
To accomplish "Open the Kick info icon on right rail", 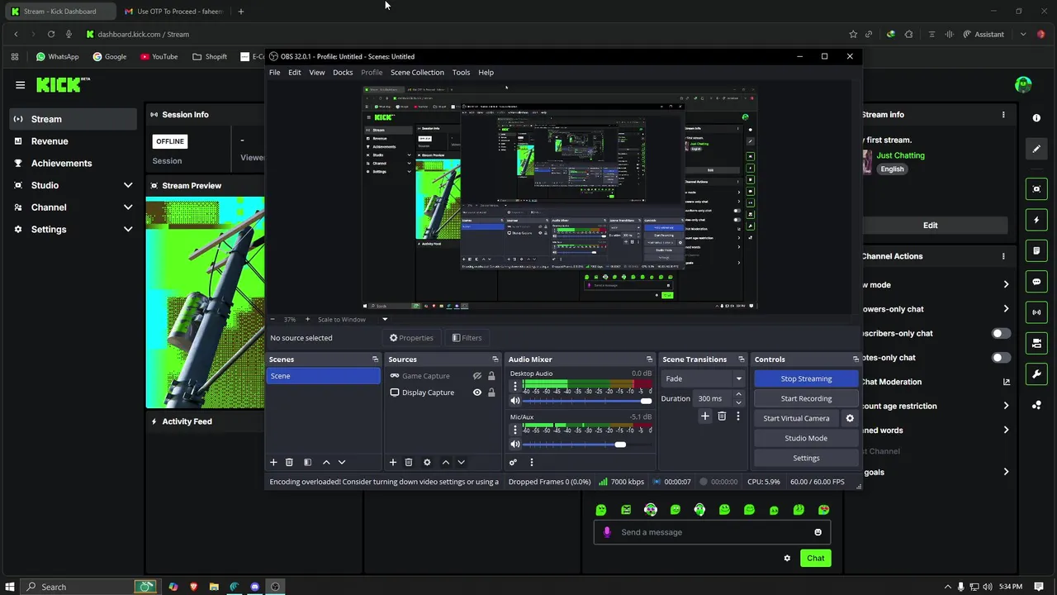I will pos(1036,118).
